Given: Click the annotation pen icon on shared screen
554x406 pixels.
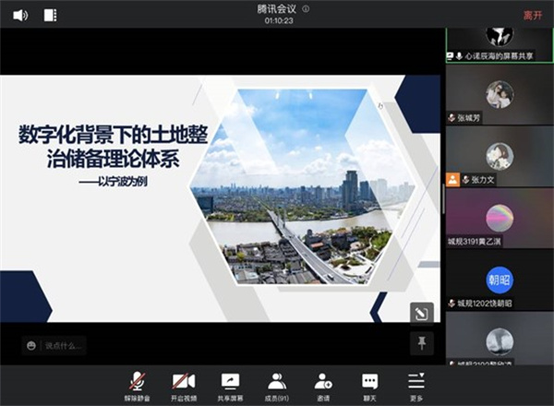Looking at the screenshot, I should pyautogui.click(x=421, y=314).
